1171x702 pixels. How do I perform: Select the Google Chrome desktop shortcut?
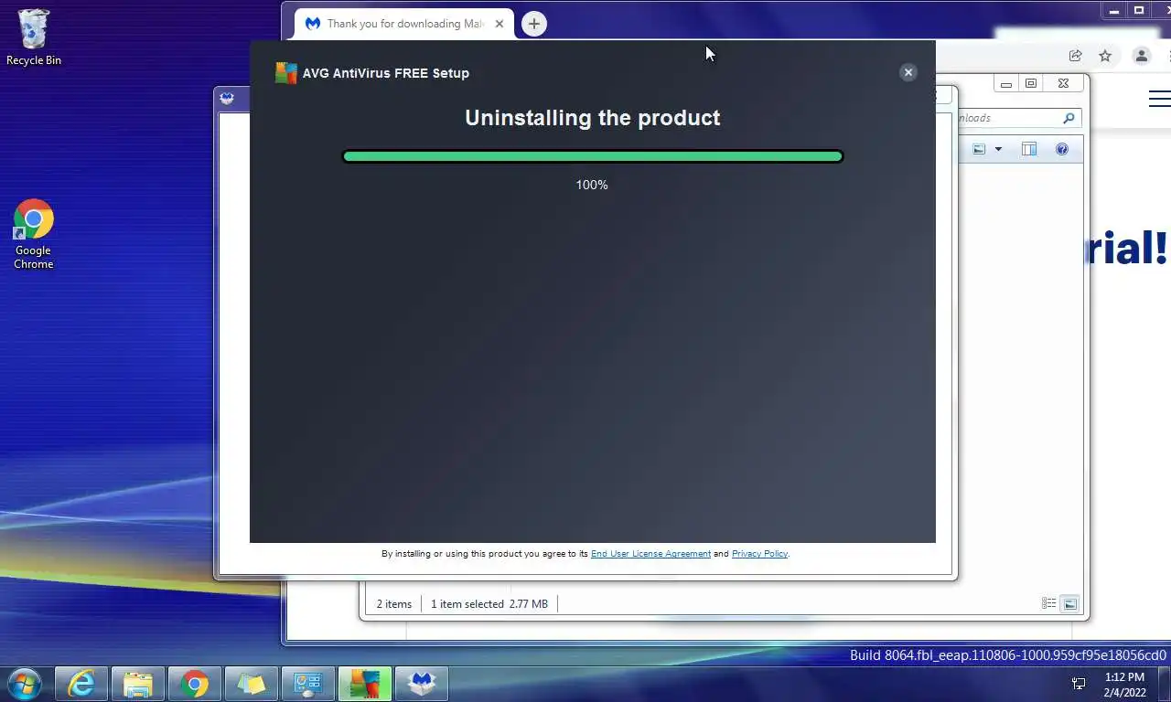pyautogui.click(x=34, y=234)
